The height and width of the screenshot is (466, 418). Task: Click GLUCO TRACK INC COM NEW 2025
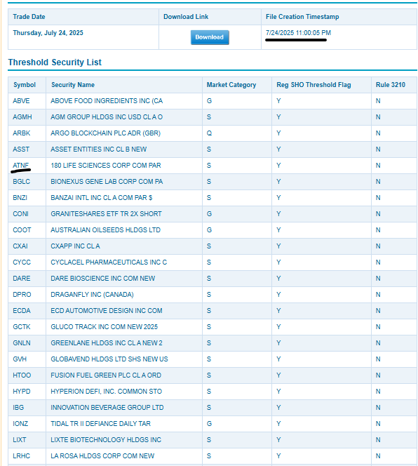pyautogui.click(x=104, y=326)
